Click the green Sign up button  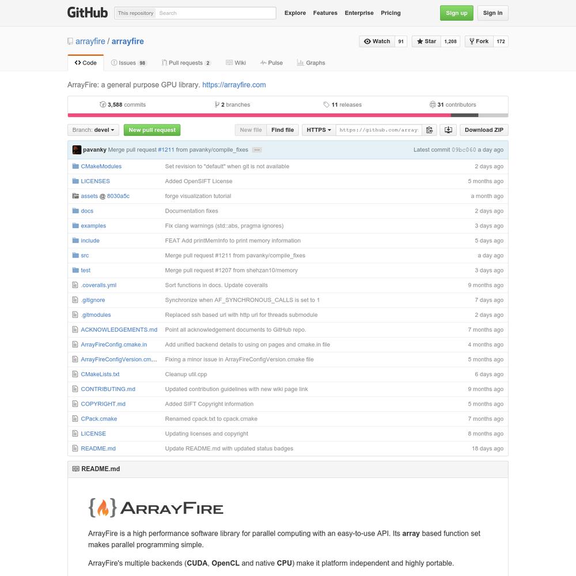click(x=457, y=13)
